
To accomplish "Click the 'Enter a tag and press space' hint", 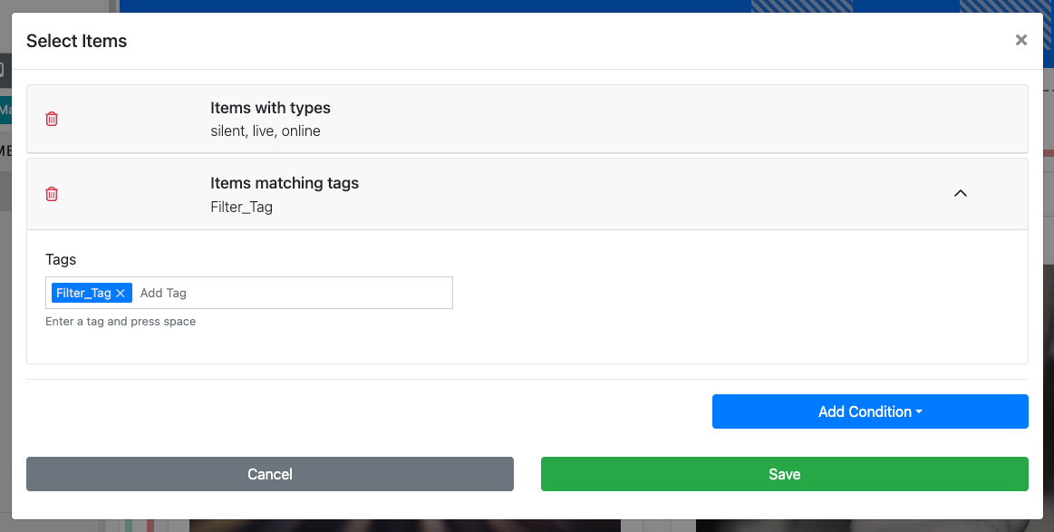I will [x=121, y=322].
